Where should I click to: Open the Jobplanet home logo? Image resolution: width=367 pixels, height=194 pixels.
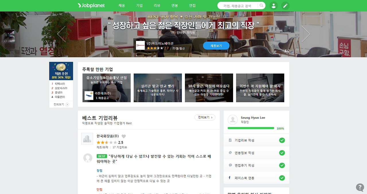pos(91,5)
